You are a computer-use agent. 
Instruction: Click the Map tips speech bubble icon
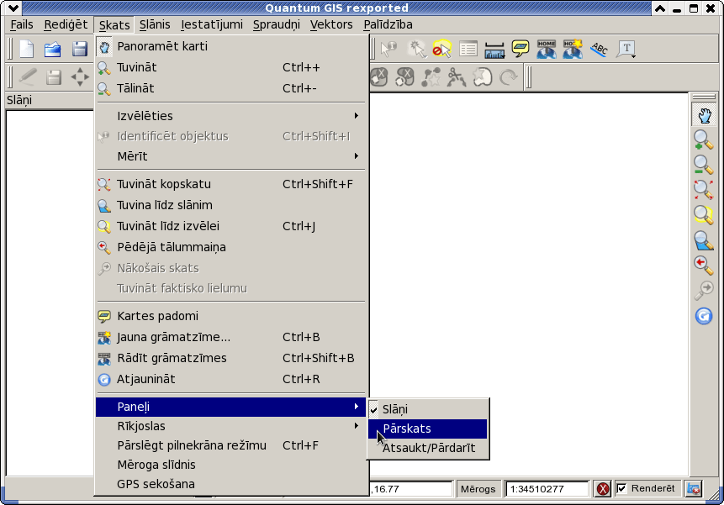pos(521,48)
